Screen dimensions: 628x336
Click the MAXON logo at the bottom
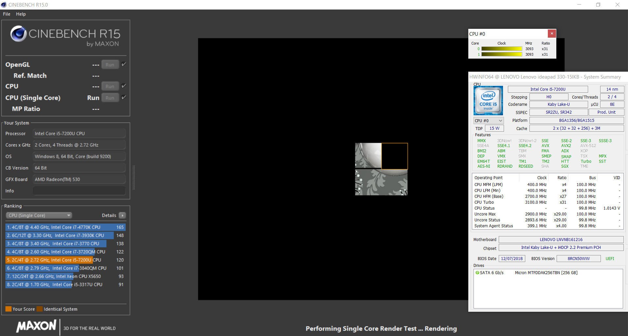point(36,326)
